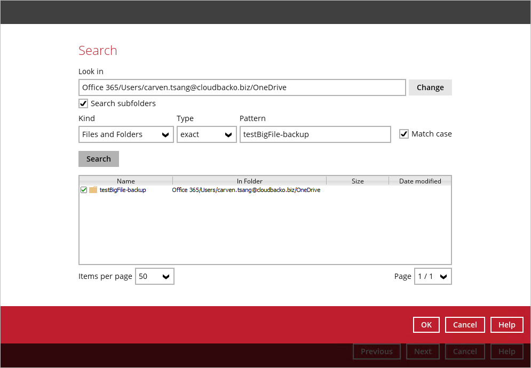Click the Date modified column header

pyautogui.click(x=420, y=181)
